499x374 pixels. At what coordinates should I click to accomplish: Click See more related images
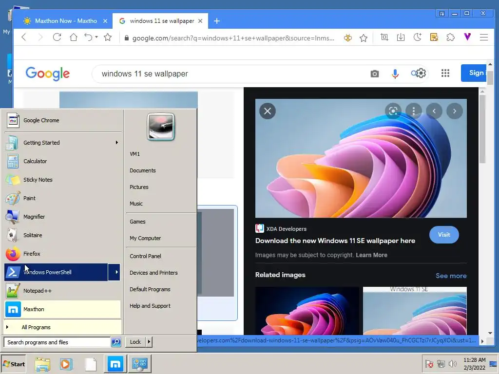(451, 276)
